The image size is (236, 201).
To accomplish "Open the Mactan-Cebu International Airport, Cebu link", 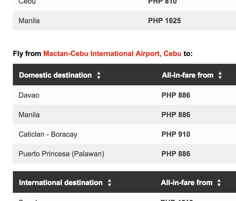I will tap(112, 54).
